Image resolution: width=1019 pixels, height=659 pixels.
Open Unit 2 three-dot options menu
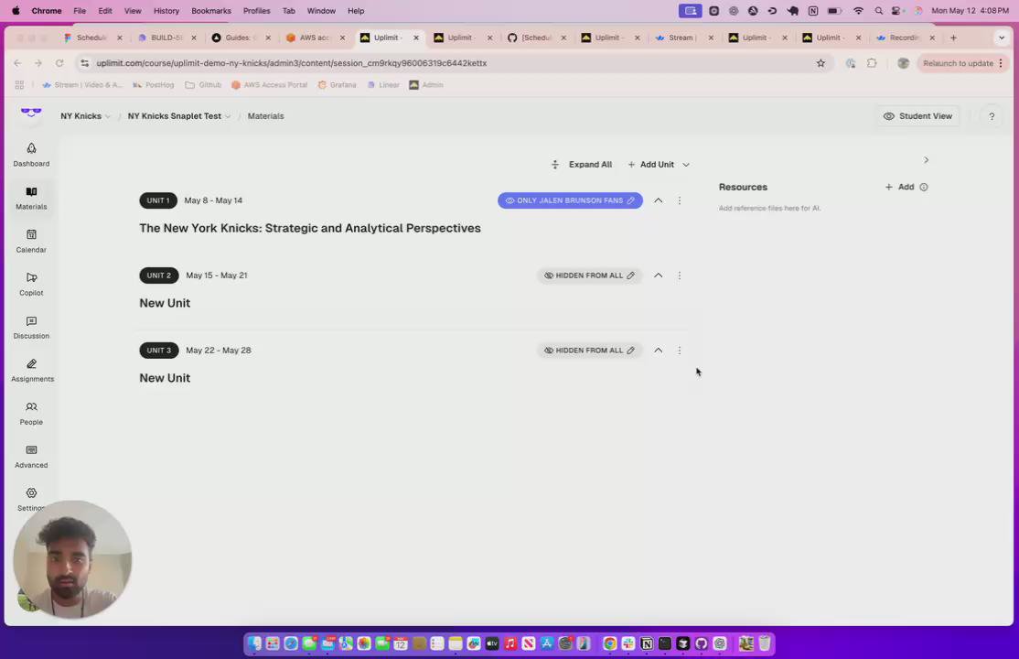coord(679,275)
